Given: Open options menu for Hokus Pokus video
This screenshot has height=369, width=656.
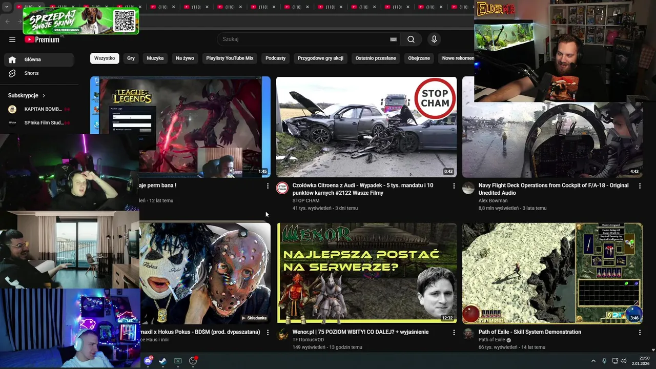Looking at the screenshot, I should pyautogui.click(x=268, y=333).
